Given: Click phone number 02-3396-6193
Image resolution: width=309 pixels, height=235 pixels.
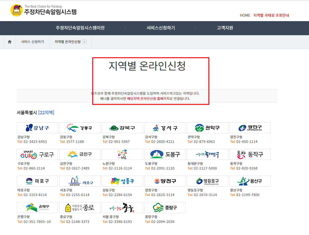Looking at the screenshot, I should 120,222.
